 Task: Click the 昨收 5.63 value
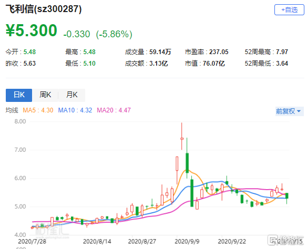[x=29, y=64]
